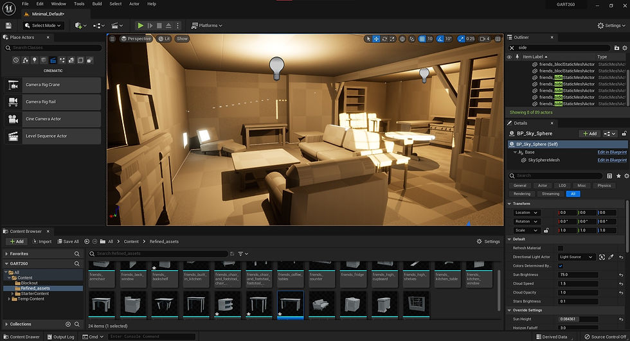630x341 pixels.
Task: Open the camera speed setting 4
Action: pos(485,39)
